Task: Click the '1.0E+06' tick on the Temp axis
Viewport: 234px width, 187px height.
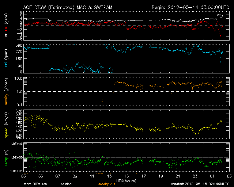Action: click(16, 144)
